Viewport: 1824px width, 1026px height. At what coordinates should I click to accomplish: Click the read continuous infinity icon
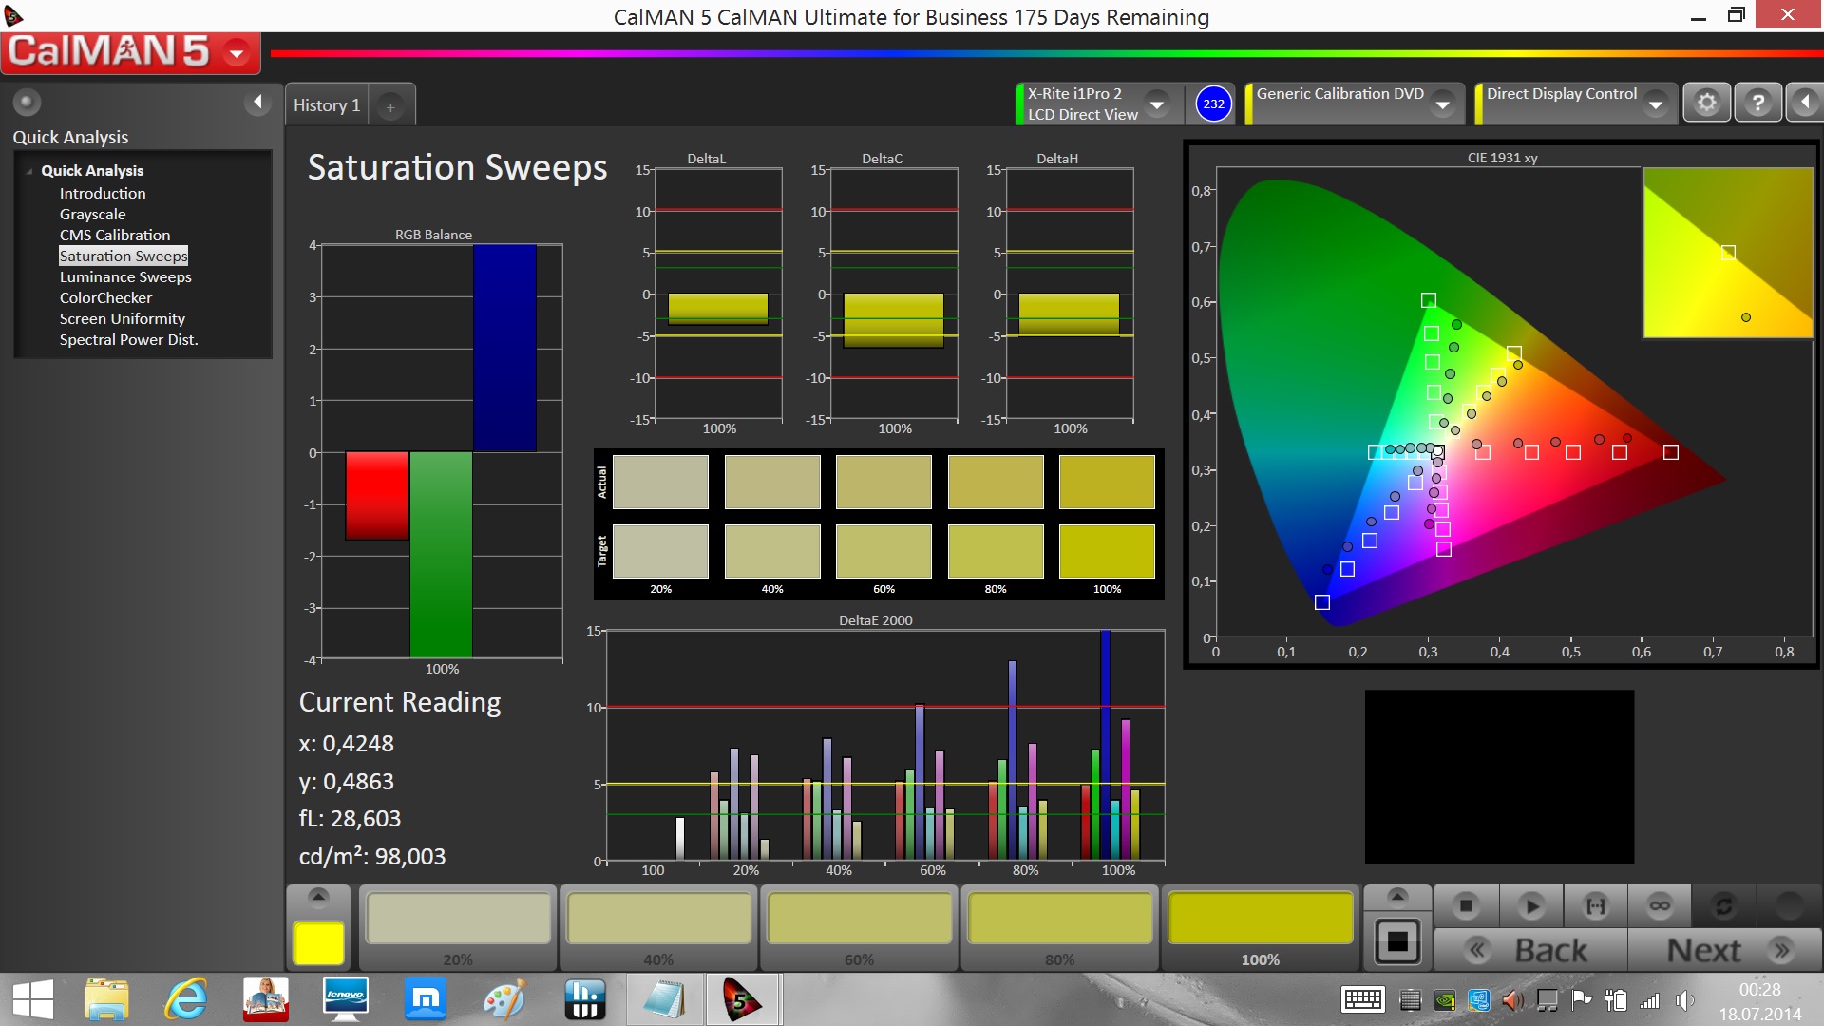click(1660, 906)
